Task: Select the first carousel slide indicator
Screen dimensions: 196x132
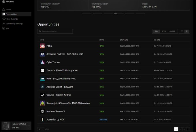Action: coord(87,14)
